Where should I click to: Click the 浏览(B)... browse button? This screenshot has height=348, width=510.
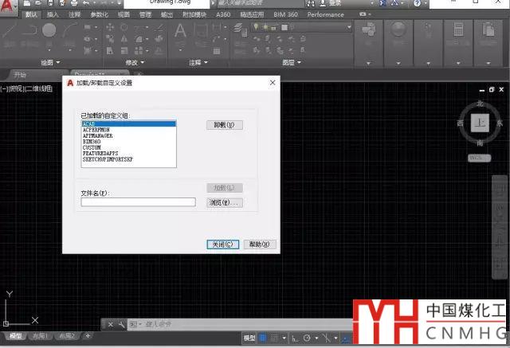[x=224, y=202]
